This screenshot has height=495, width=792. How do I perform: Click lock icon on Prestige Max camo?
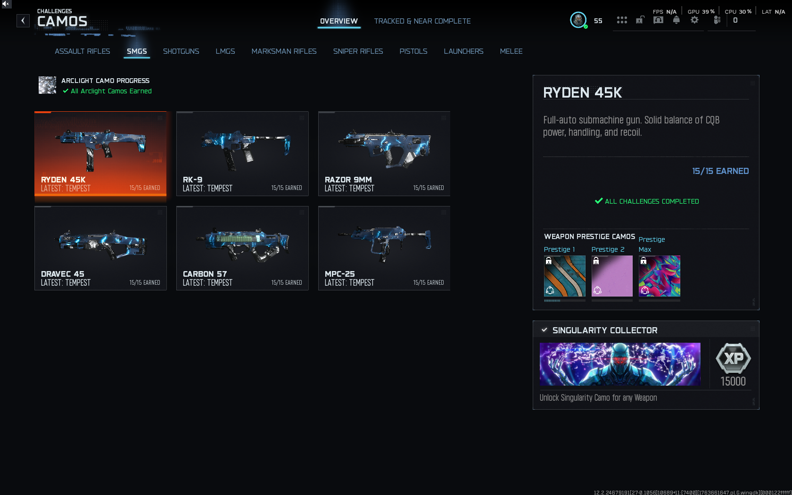point(643,261)
